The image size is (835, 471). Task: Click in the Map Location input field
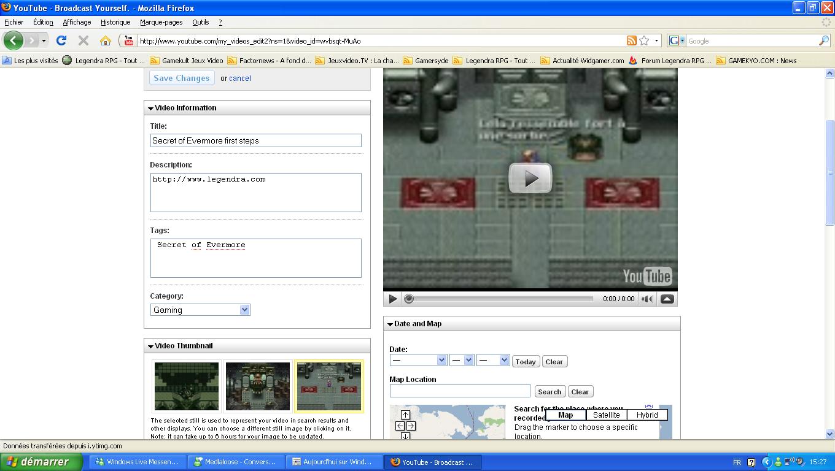pyautogui.click(x=460, y=391)
